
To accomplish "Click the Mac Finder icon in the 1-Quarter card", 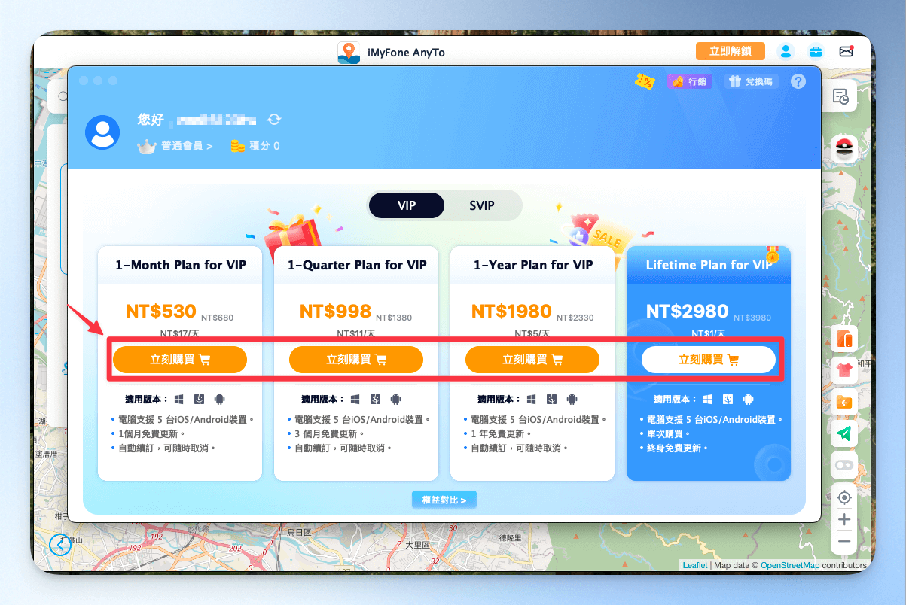I will 376,399.
